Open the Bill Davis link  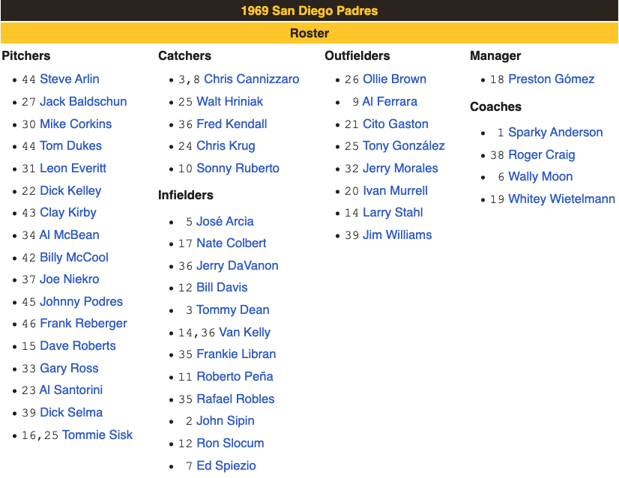(223, 288)
